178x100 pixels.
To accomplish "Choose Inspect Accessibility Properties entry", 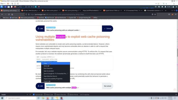I will 56,79.
